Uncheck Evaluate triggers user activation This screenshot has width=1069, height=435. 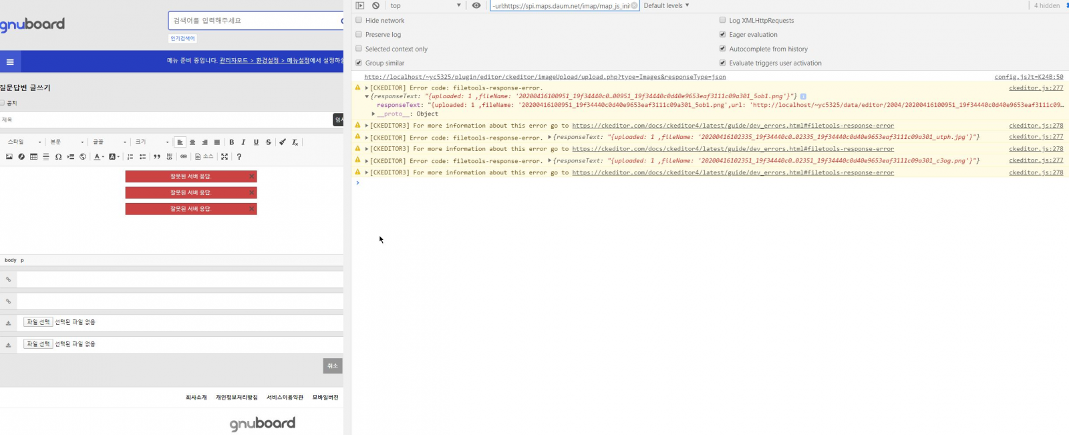click(x=722, y=63)
